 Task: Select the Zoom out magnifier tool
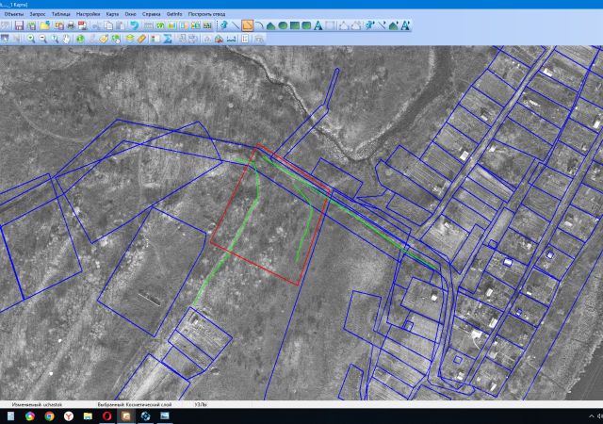43,39
